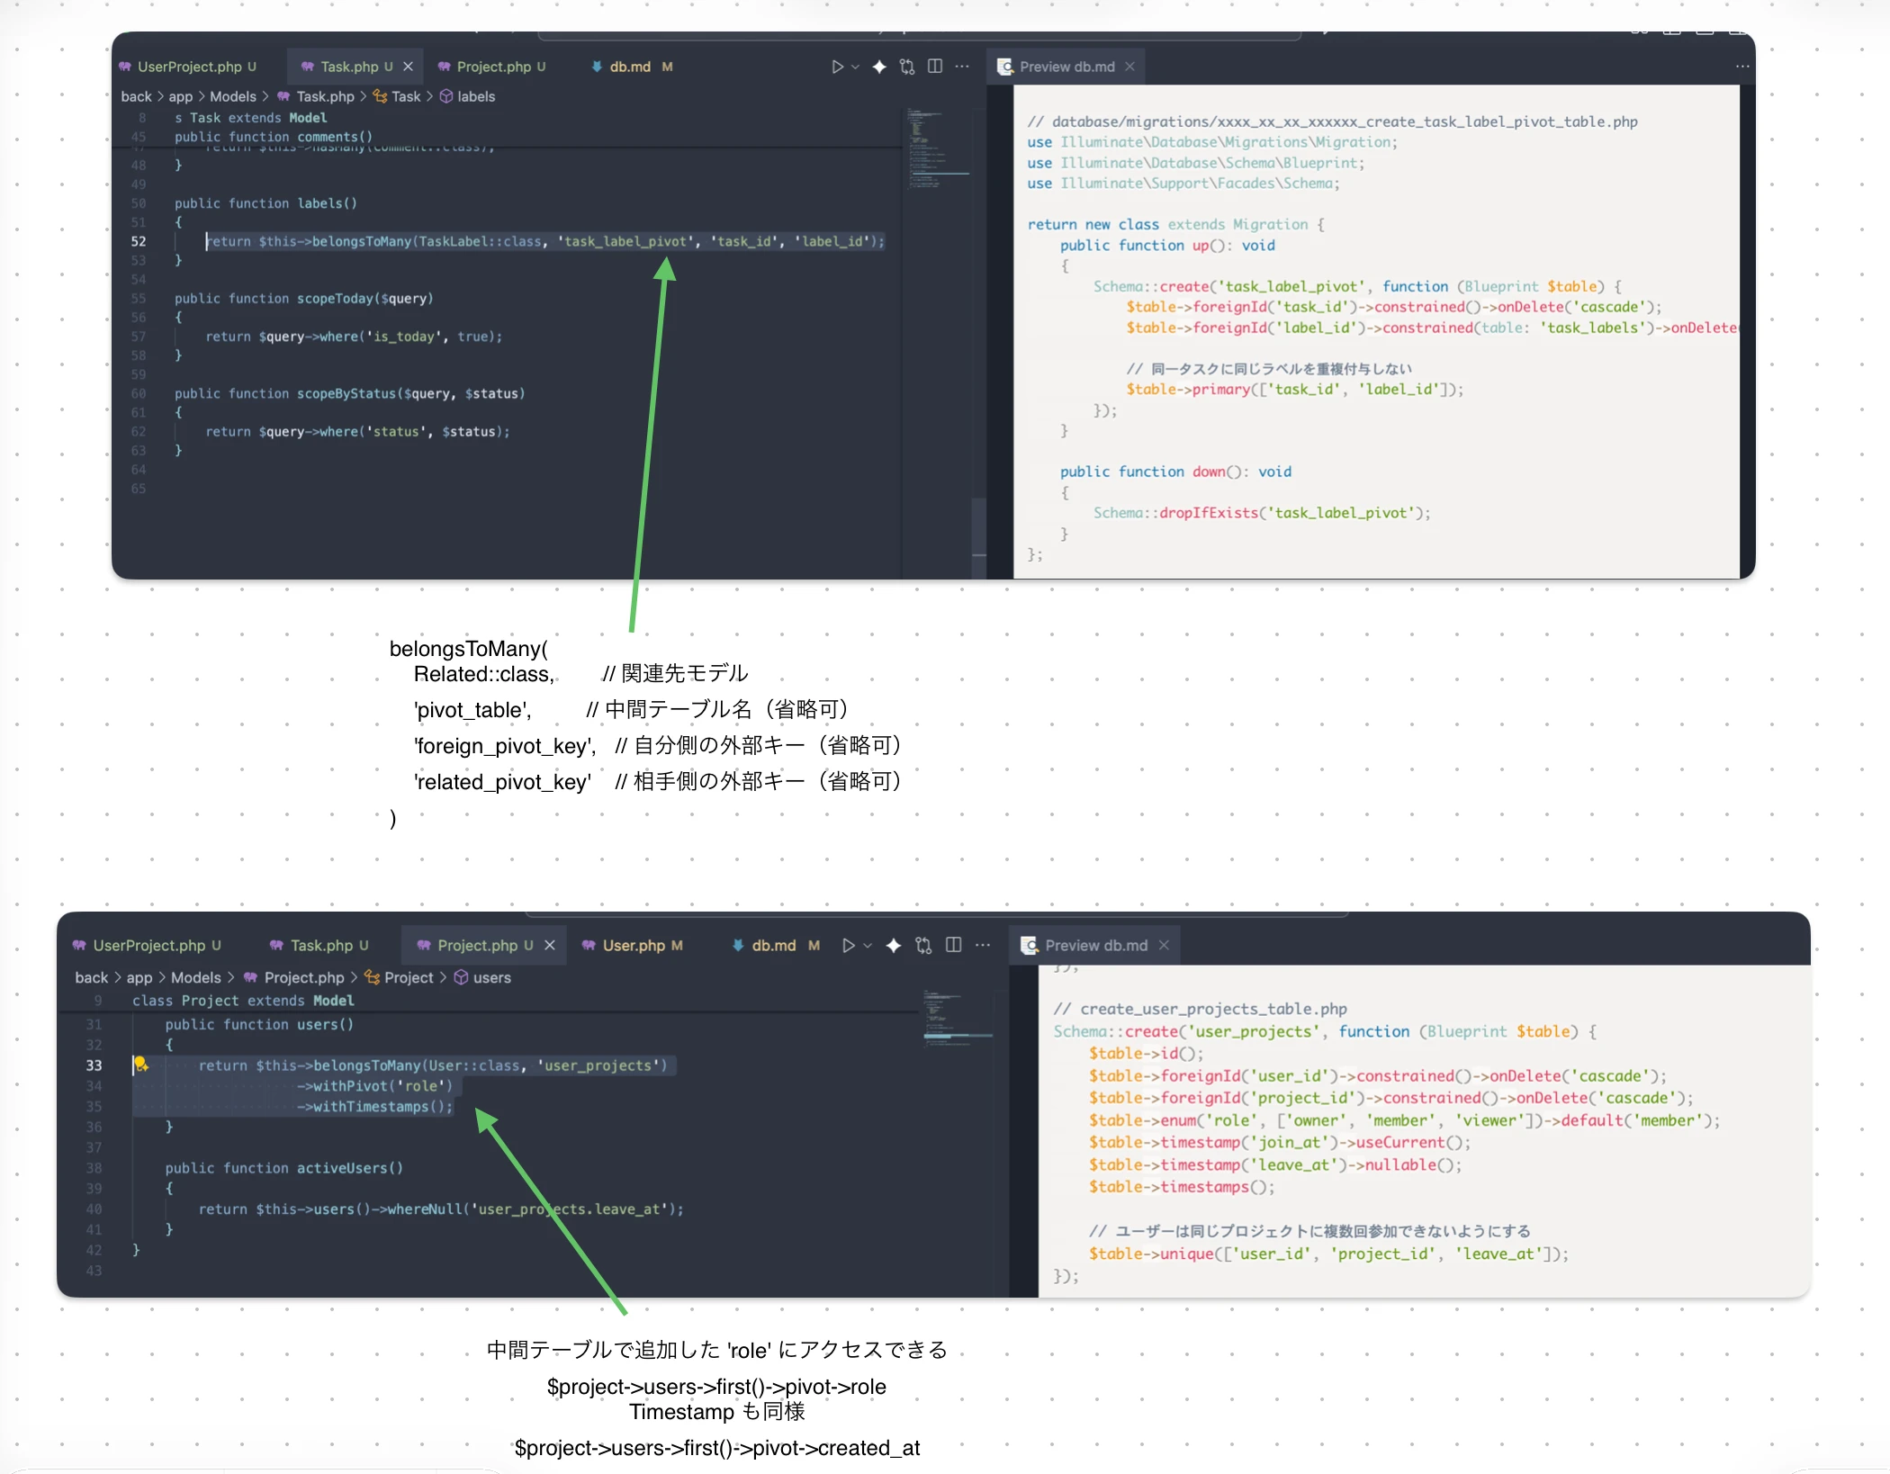Screen dimensions: 1890x1474
Task: Click the users symbol breadcrumb in bottom editor
Action: 491,977
